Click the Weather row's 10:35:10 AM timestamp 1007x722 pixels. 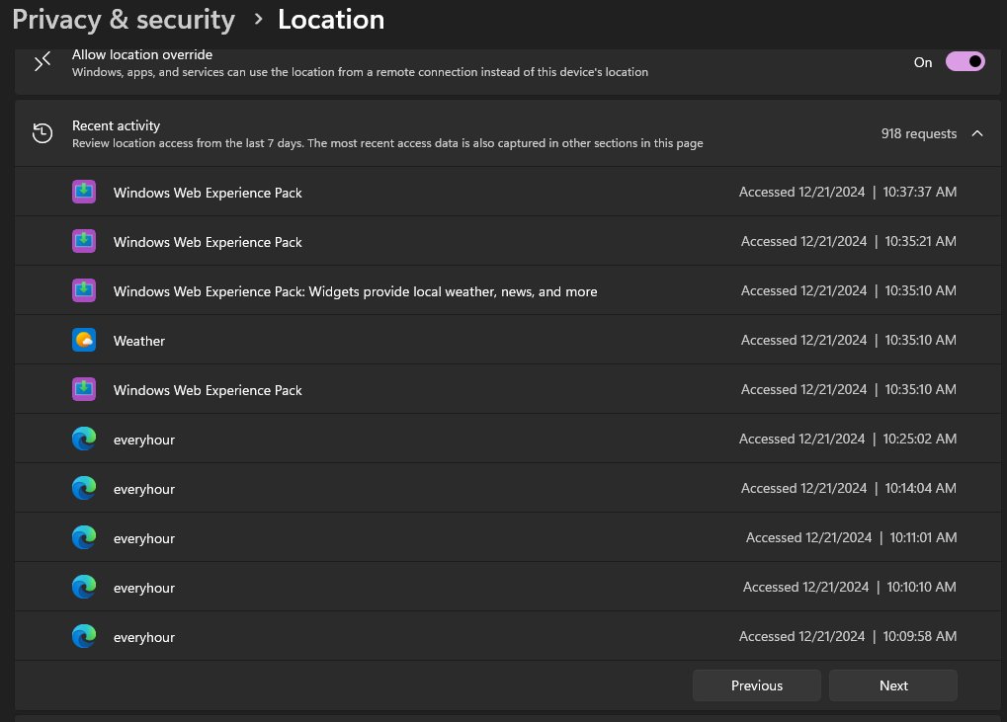pos(848,340)
